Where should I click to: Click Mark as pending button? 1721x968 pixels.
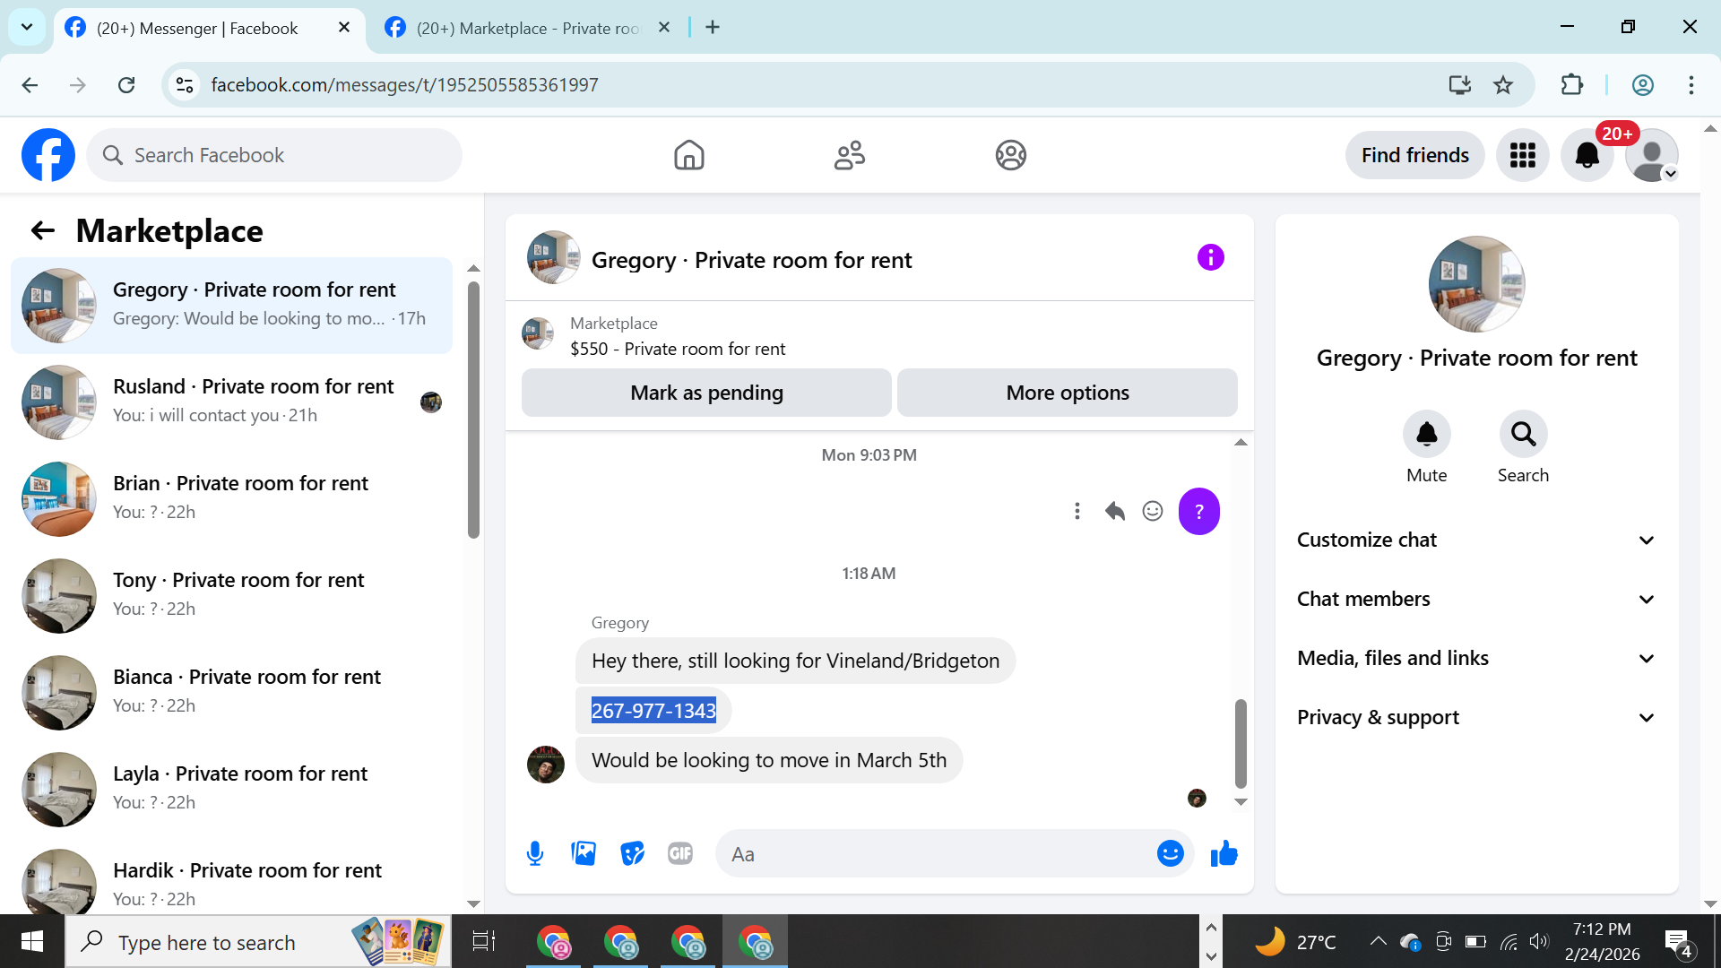(706, 393)
